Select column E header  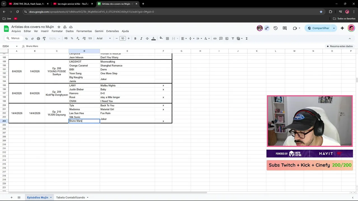point(127,51)
